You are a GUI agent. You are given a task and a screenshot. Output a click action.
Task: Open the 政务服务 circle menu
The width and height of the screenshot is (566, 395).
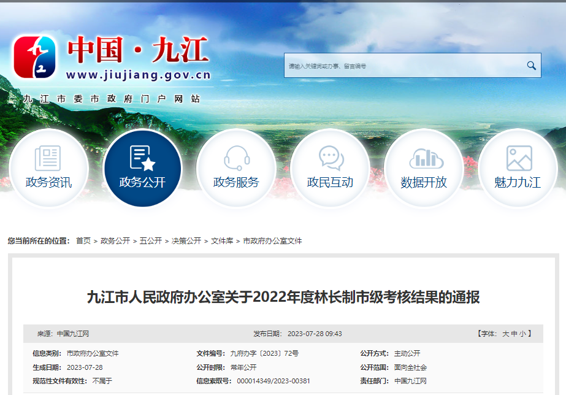pyautogui.click(x=236, y=168)
